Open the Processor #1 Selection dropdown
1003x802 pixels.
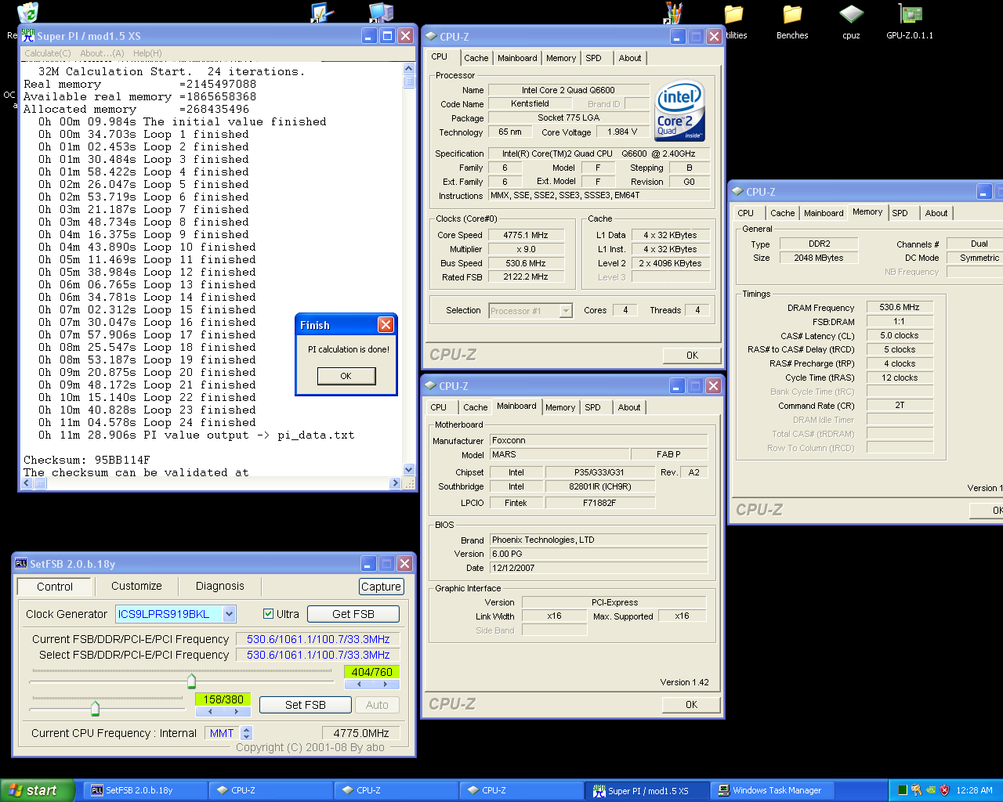point(566,311)
